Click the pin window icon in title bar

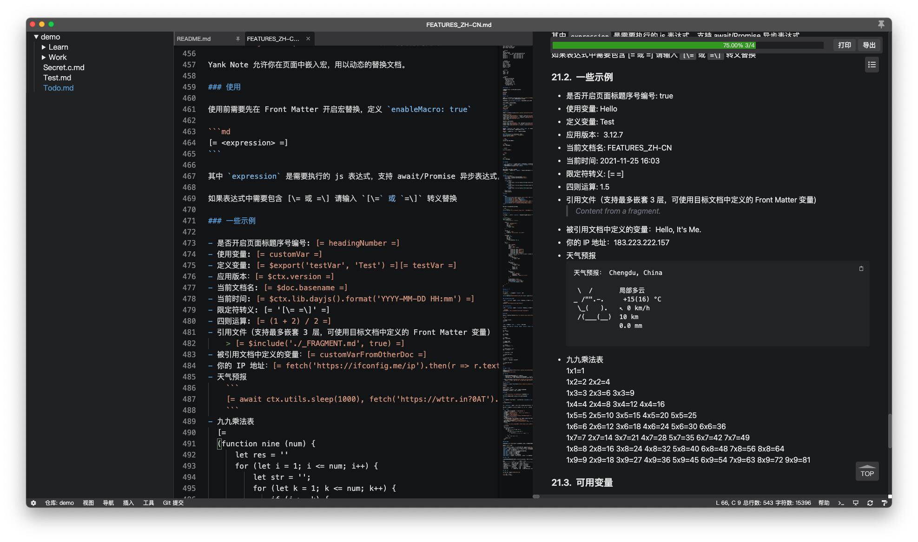881,24
